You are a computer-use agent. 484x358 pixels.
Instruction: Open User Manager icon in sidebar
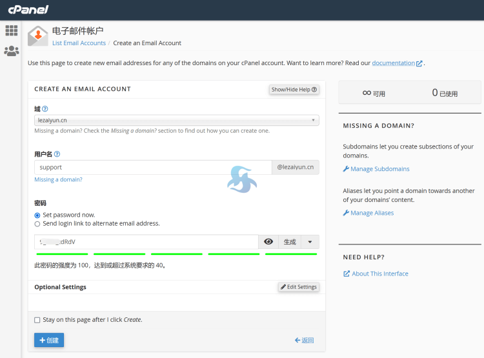pos(11,51)
